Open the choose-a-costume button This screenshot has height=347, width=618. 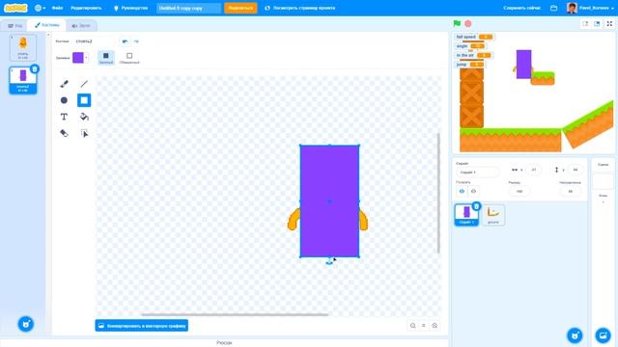[x=26, y=324]
